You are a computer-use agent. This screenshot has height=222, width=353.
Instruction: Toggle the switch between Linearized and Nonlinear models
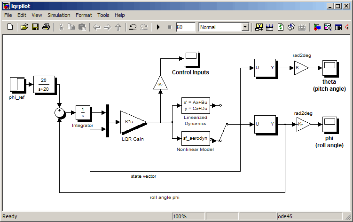click(223, 132)
